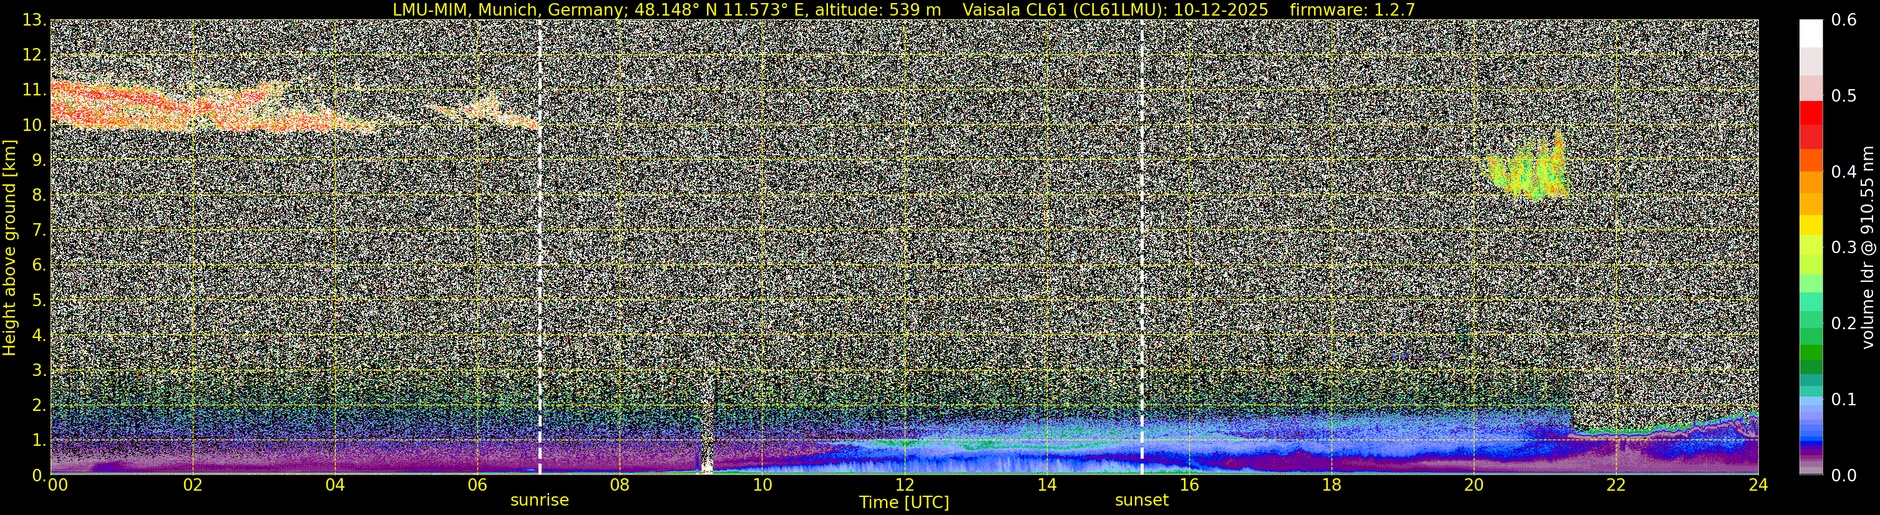Click the x-axis tick label "08"

(620, 485)
